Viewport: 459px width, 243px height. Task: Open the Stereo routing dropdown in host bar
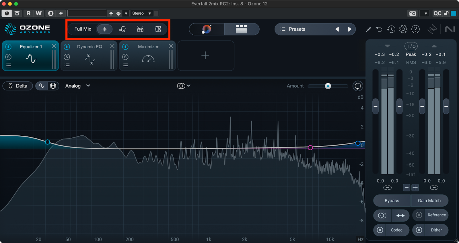tap(141, 13)
